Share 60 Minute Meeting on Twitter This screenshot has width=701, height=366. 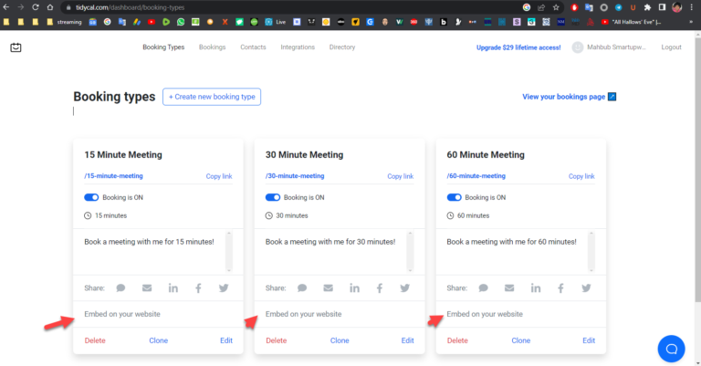pyautogui.click(x=586, y=288)
